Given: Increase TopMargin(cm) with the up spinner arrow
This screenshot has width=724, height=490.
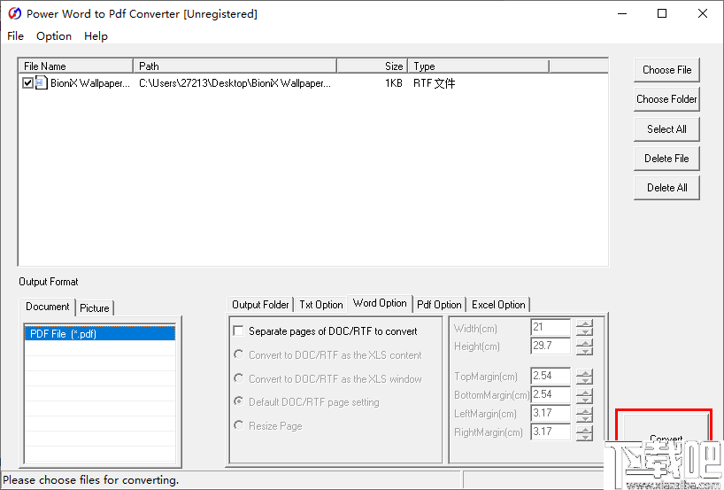Looking at the screenshot, I should [584, 372].
